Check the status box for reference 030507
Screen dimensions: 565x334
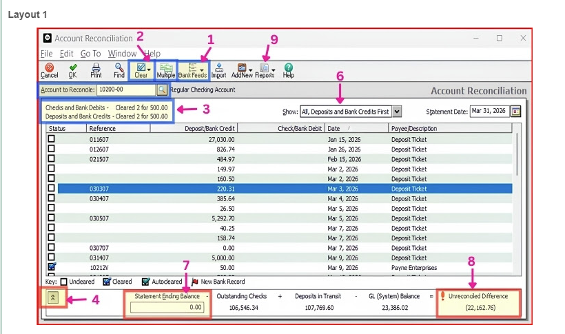(x=52, y=218)
